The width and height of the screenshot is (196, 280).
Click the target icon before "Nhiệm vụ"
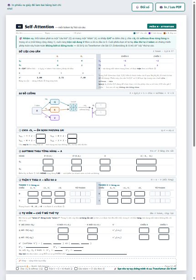[21, 38]
